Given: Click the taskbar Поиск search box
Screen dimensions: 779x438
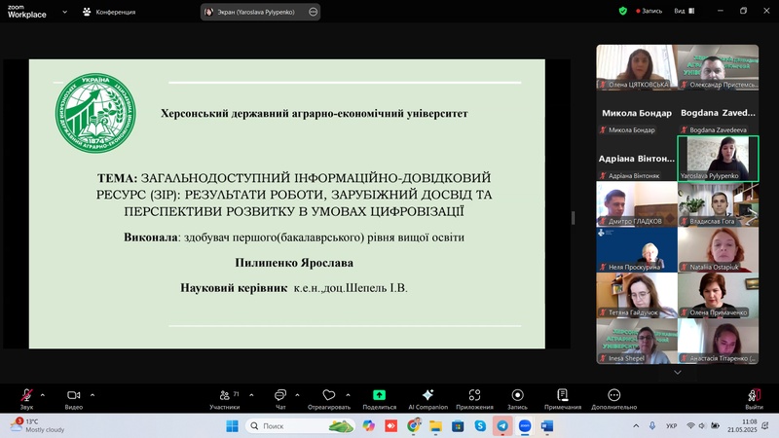Looking at the screenshot, I should pos(300,426).
